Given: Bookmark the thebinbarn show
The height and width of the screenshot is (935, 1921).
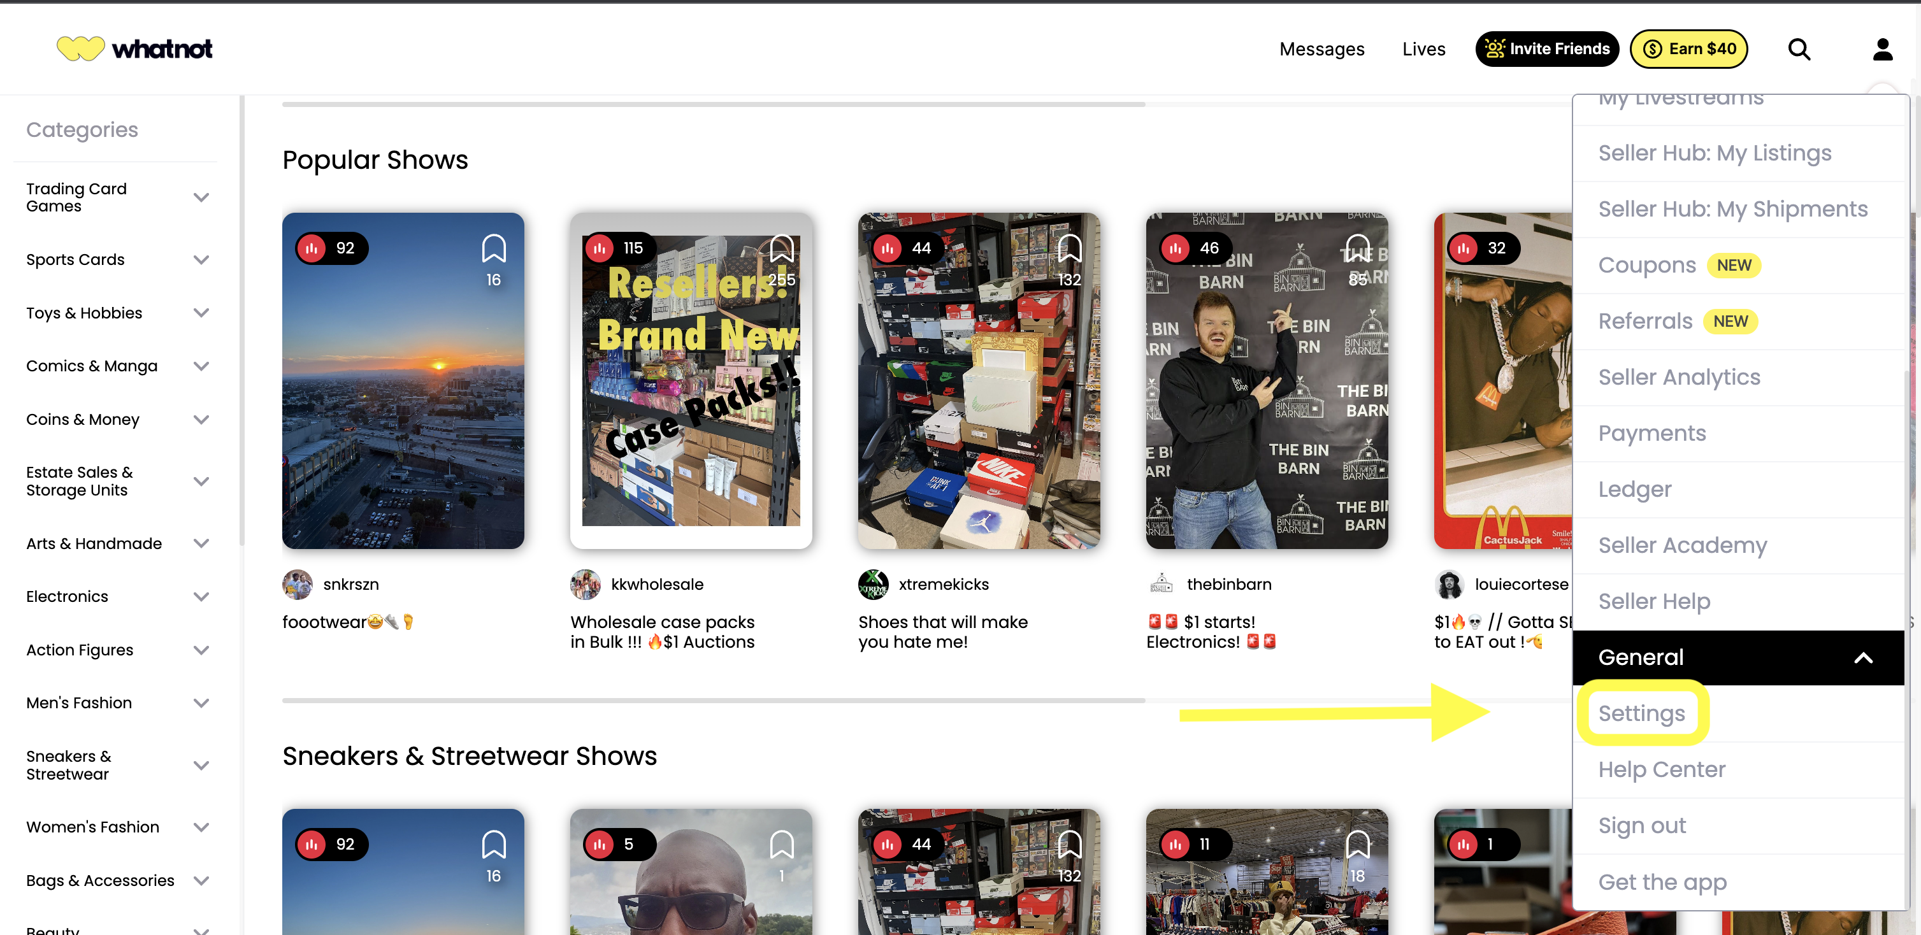Looking at the screenshot, I should pos(1357,248).
